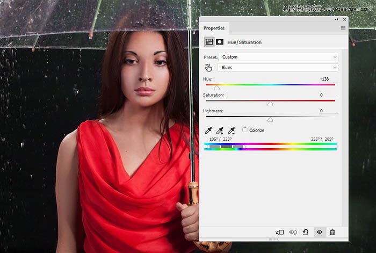Delete this adjustment layer with trash icon

coord(332,232)
